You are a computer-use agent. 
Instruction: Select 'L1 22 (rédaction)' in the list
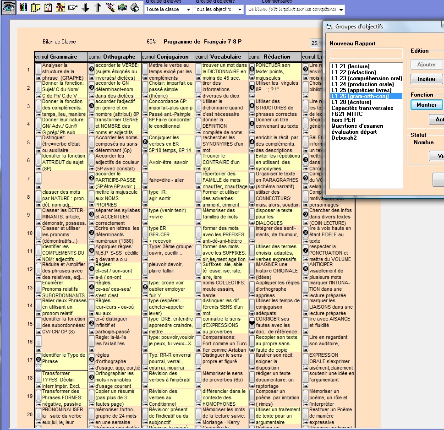coord(354,72)
